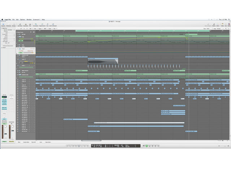Click the Set Locators toolbar icon

coord(36,25)
